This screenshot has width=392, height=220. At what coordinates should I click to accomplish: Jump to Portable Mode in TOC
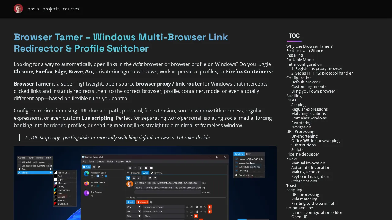pyautogui.click(x=300, y=60)
